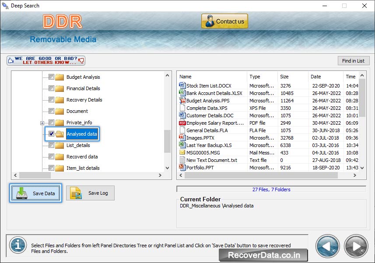Viewport: 375px width, 263px height.
Task: Select the Recovery Details folder label
Action: pyautogui.click(x=84, y=100)
